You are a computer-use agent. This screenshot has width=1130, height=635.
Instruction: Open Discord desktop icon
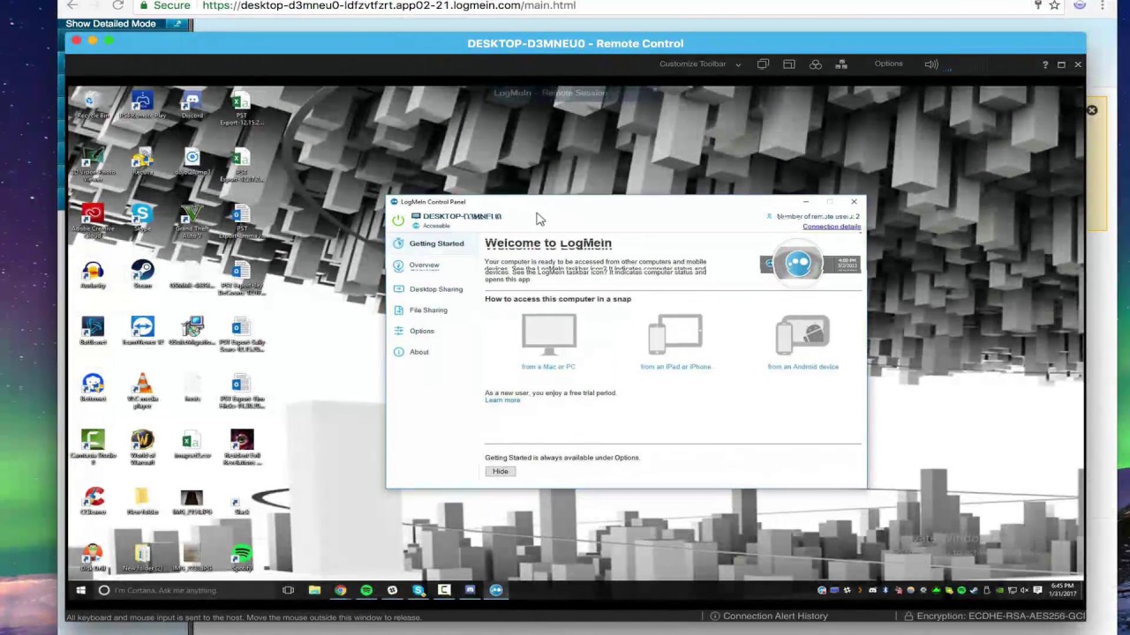point(192,105)
